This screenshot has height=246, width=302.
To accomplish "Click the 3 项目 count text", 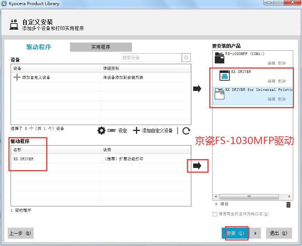I will pyautogui.click(x=221, y=204).
